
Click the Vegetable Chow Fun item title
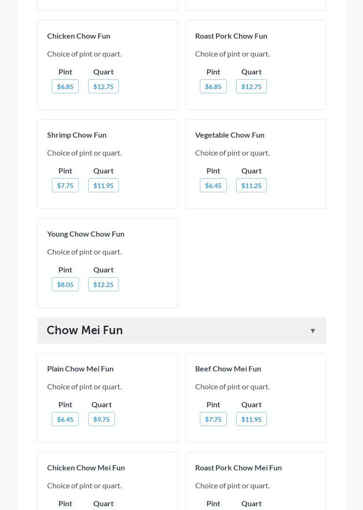point(230,135)
